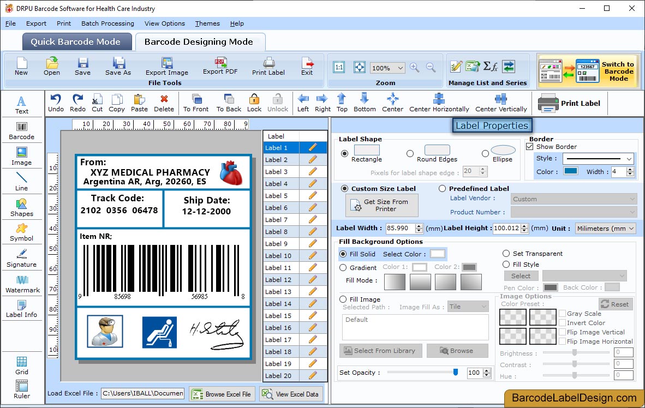
Task: Click the Fill Solid Select Color swatch
Action: 437,254
